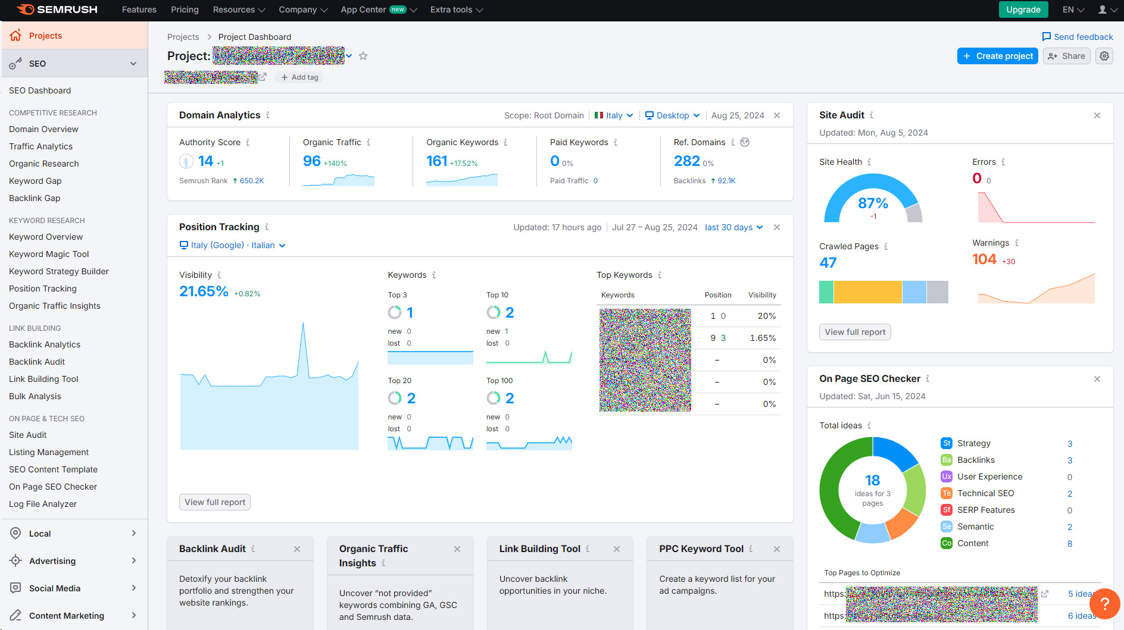The width and height of the screenshot is (1124, 630).
Task: Close the Site Audit widget
Action: (x=1097, y=115)
